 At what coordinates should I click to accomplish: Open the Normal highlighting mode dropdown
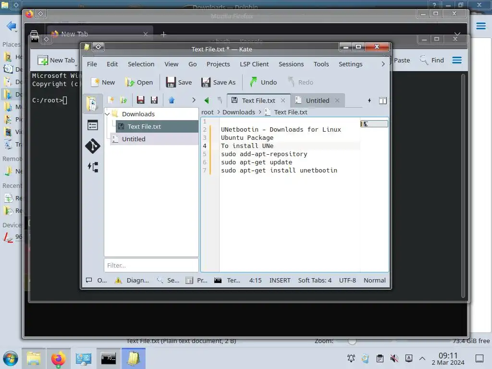tap(375, 280)
